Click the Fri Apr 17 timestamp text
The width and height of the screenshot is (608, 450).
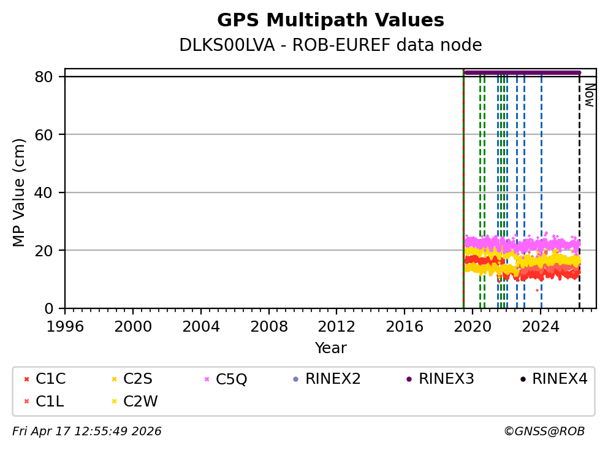tap(87, 432)
